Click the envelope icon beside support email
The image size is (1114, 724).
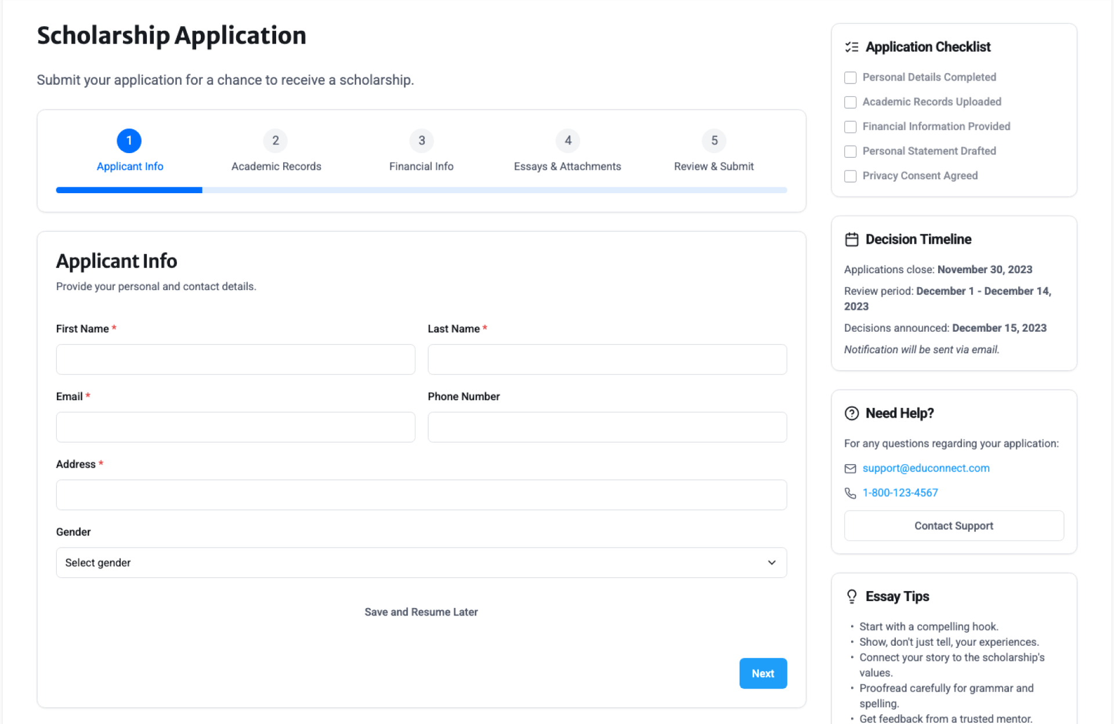pos(850,468)
